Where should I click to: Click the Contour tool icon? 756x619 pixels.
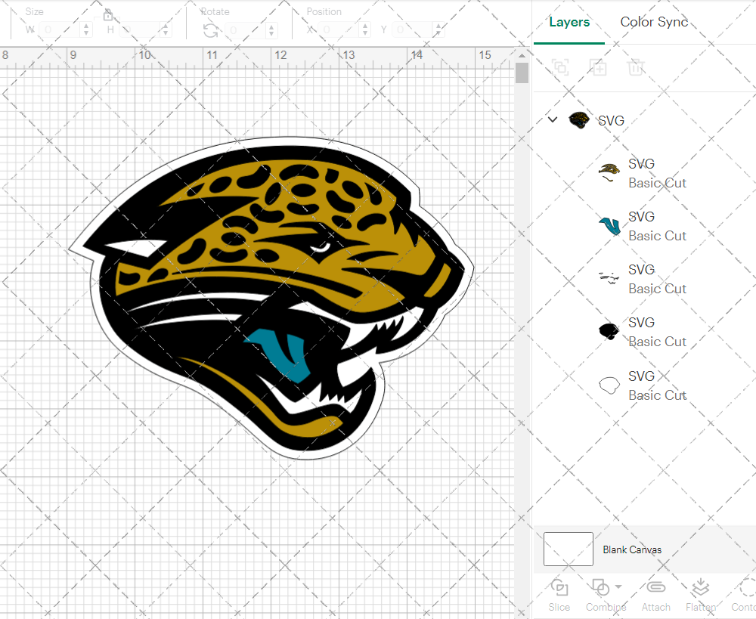pyautogui.click(x=746, y=588)
